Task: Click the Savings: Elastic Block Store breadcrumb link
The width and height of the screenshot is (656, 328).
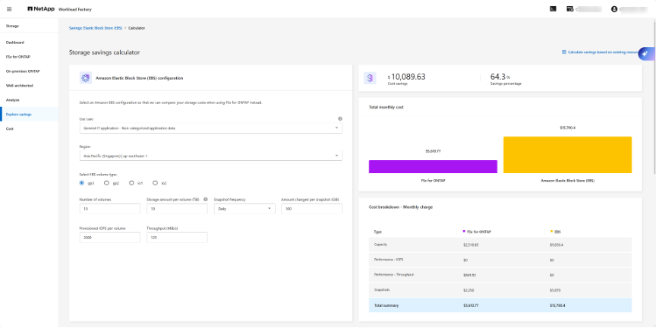Action: pos(96,28)
